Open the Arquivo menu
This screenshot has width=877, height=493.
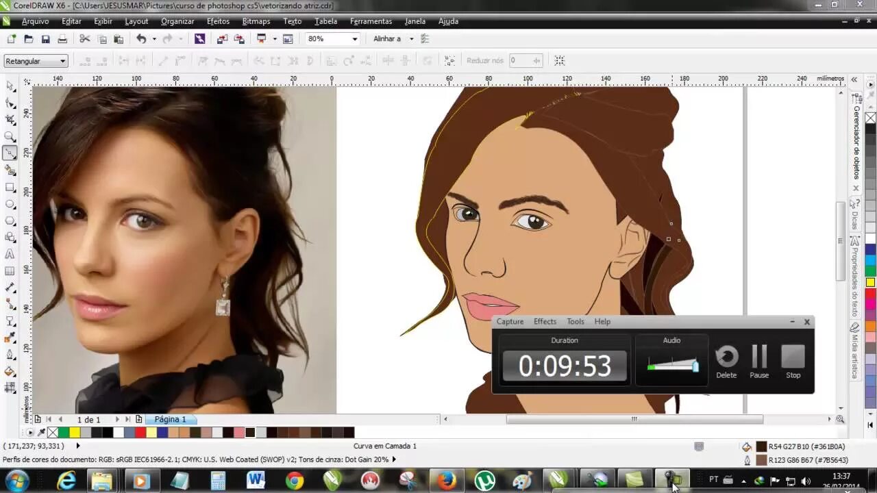(34, 21)
